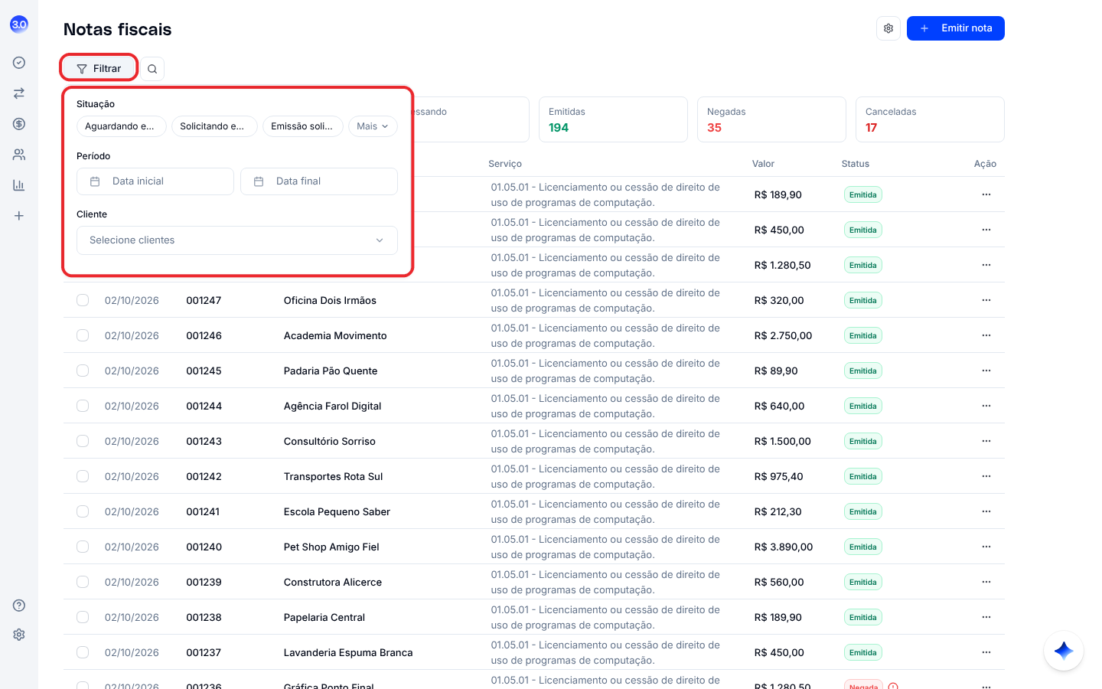Viewport: 1102px width, 689px height.
Task: Click the Emitir nota button
Action: [956, 28]
